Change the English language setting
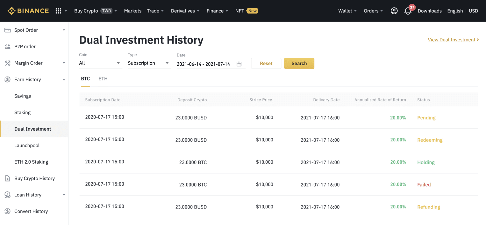This screenshot has height=225, width=486. click(x=455, y=11)
